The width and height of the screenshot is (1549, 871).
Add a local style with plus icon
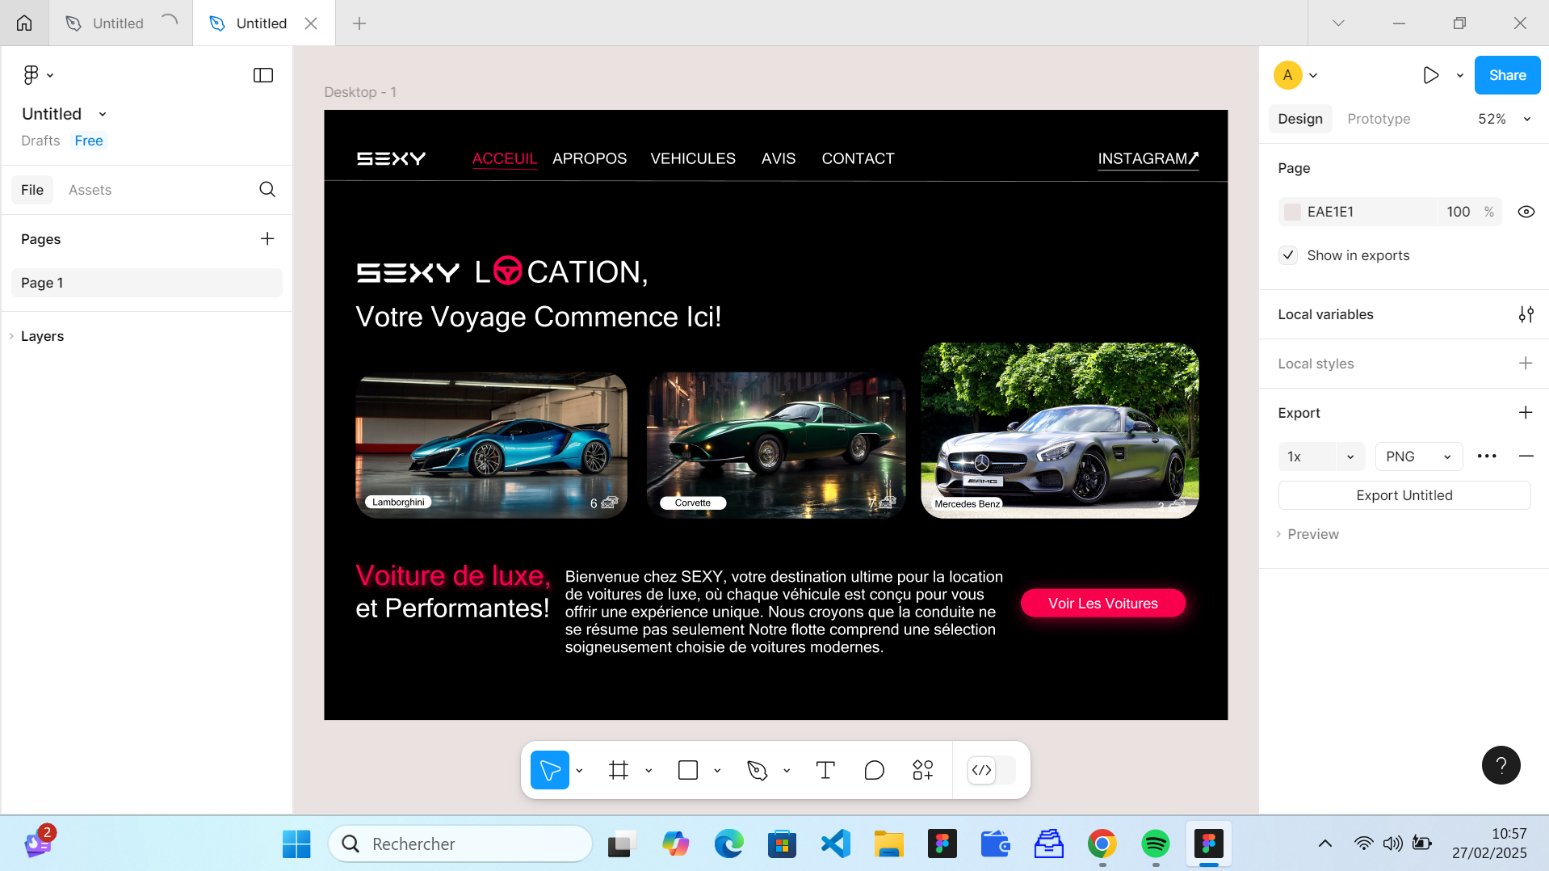1526,364
